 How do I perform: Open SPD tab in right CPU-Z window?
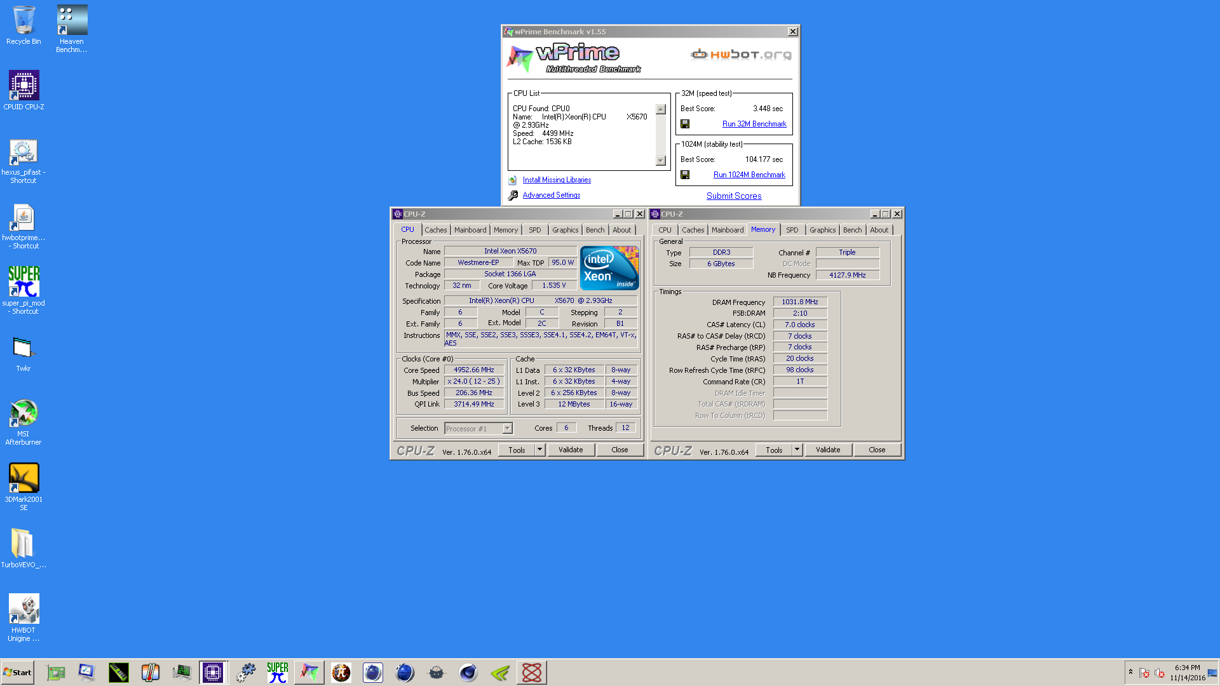[x=792, y=230]
